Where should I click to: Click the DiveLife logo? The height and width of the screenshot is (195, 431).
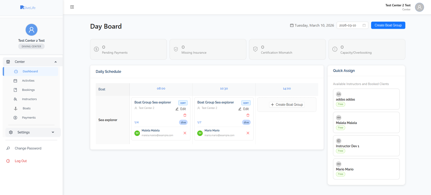coord(28,7)
